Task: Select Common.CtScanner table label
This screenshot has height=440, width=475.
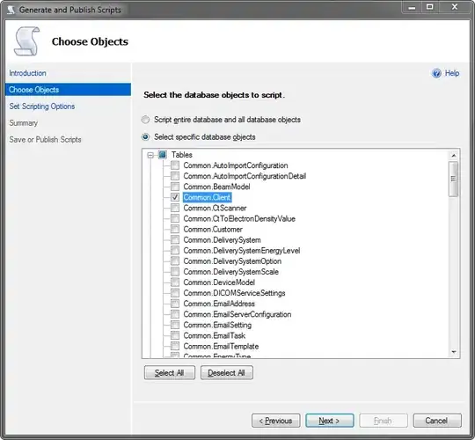Action: coord(215,208)
